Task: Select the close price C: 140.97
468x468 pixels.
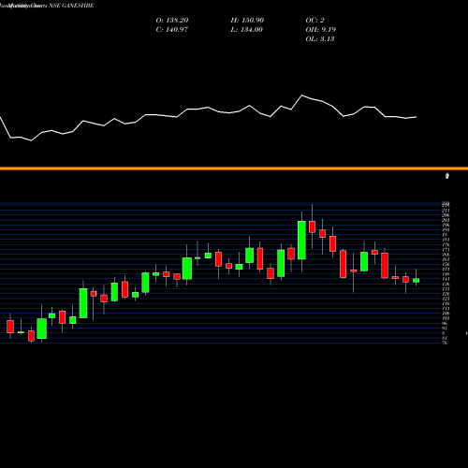Action: (x=172, y=30)
